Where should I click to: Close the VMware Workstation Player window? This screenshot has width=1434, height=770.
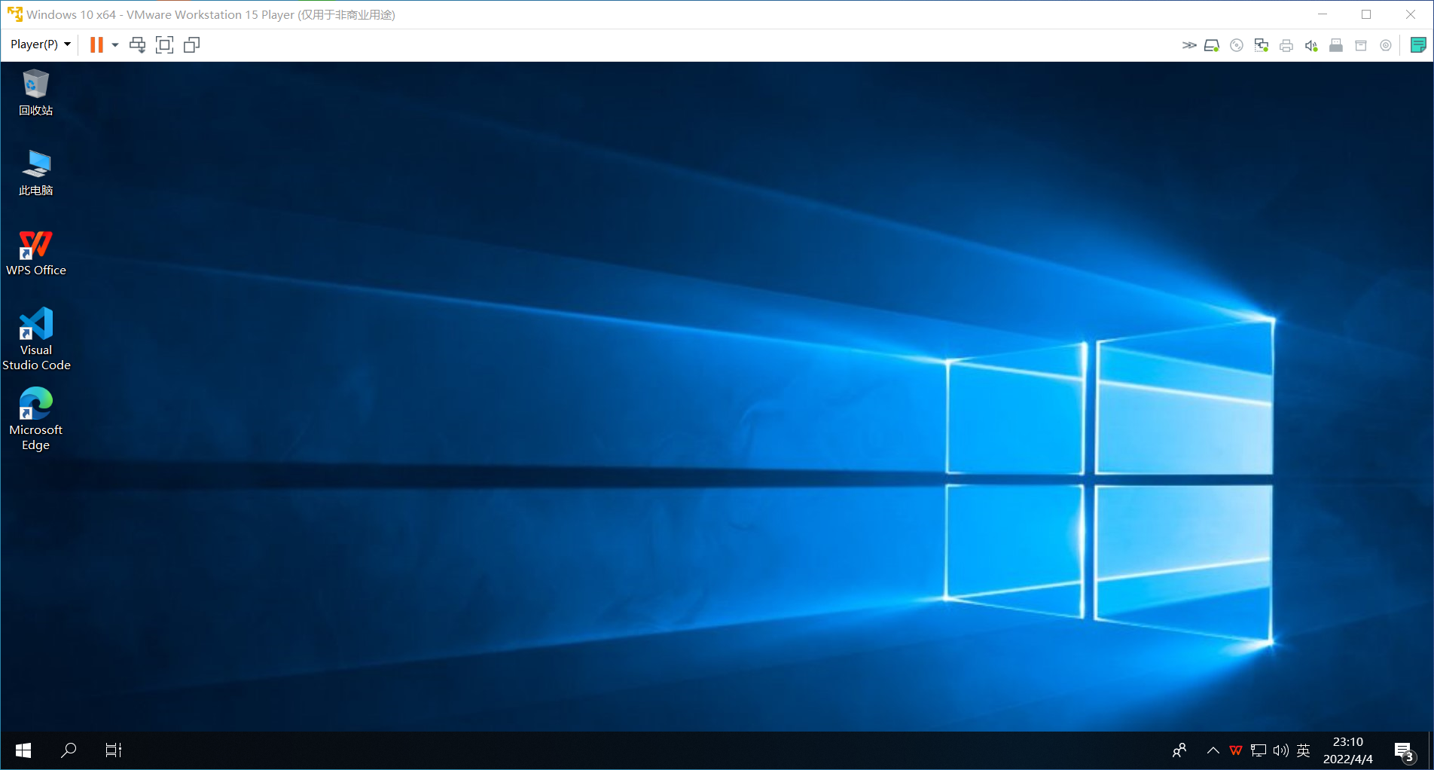click(x=1411, y=14)
